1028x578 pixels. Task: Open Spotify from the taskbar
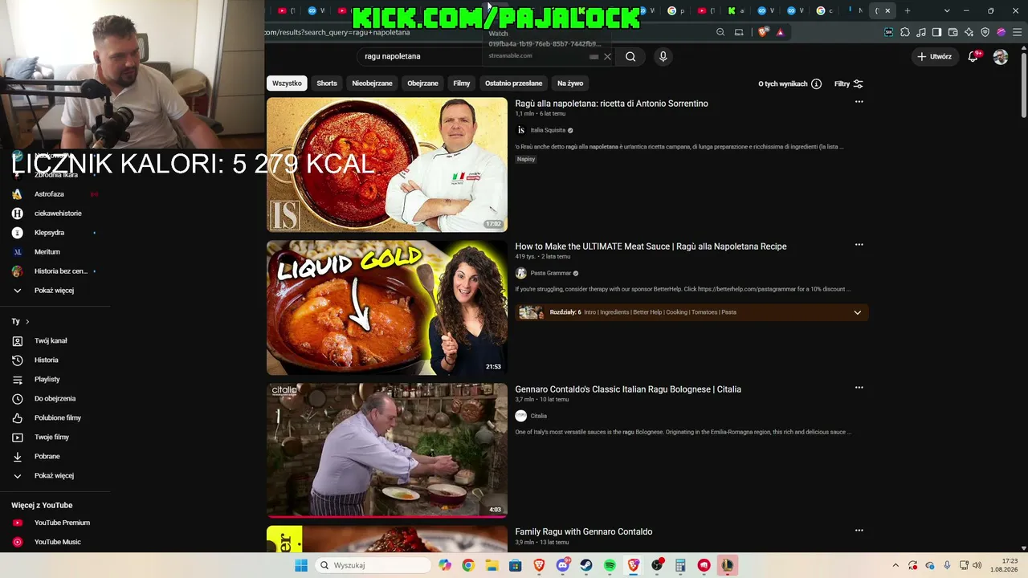[x=610, y=565]
